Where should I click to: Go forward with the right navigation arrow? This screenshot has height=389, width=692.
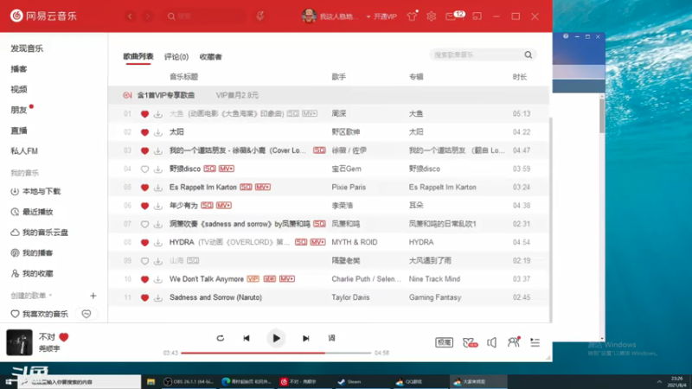(x=148, y=16)
